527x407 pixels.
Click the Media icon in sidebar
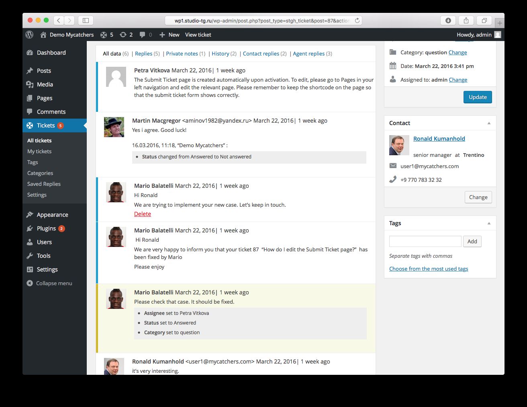[30, 84]
